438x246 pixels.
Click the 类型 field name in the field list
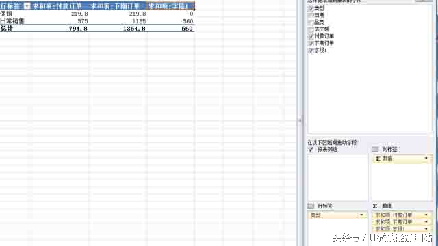pyautogui.click(x=320, y=8)
